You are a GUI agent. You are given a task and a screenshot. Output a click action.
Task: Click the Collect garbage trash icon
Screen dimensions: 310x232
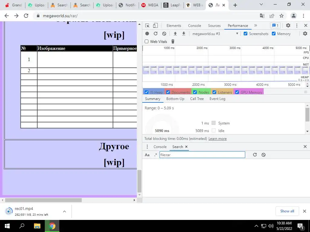[x=173, y=41]
